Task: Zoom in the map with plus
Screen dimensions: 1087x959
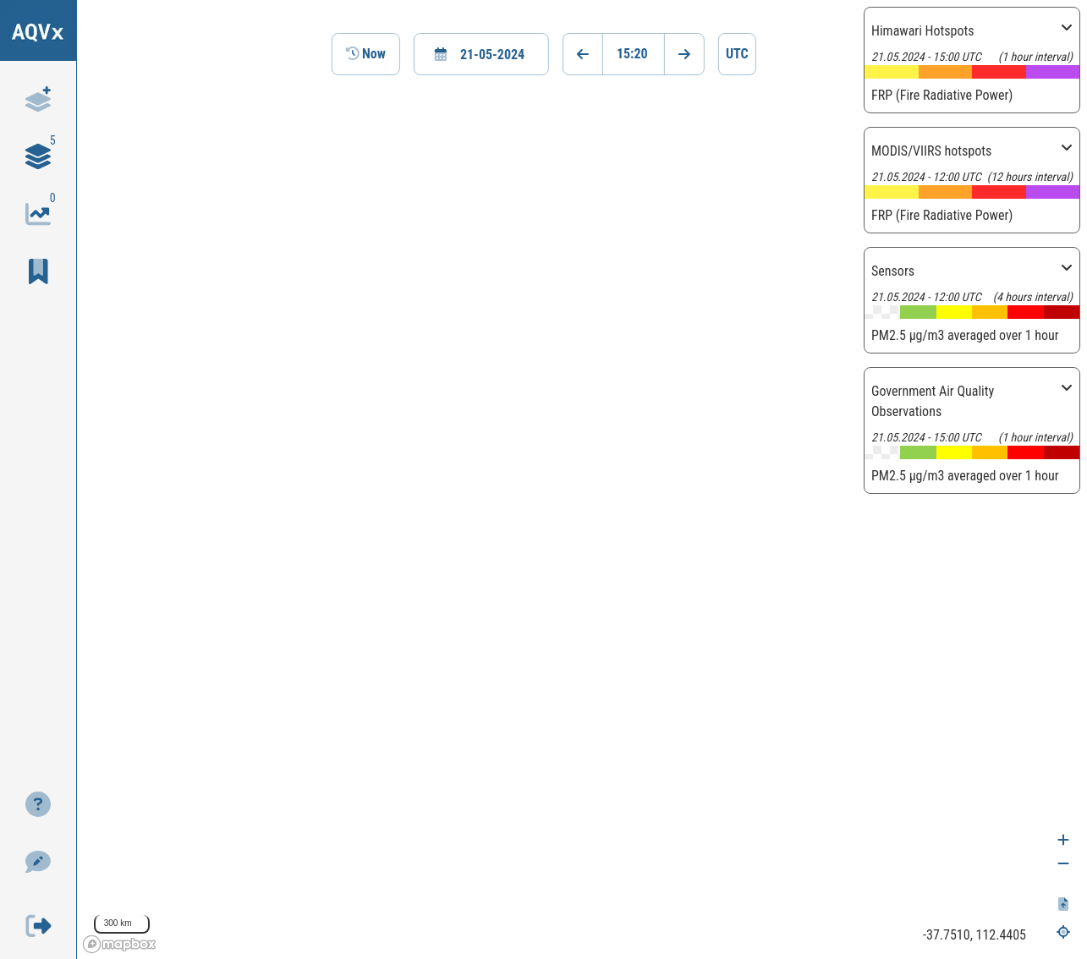Action: coord(1063,840)
